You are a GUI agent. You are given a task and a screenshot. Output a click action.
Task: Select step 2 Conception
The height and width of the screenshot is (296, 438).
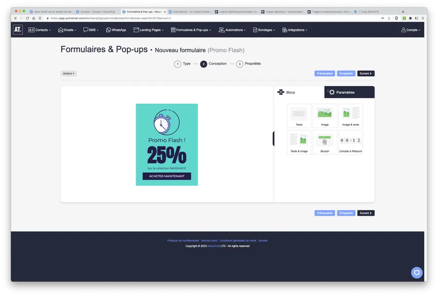[x=214, y=64]
